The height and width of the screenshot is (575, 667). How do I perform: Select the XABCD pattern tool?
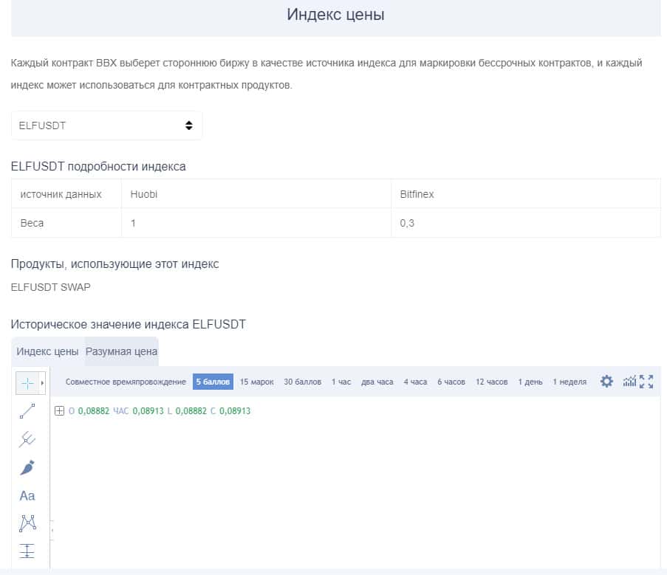tap(27, 523)
